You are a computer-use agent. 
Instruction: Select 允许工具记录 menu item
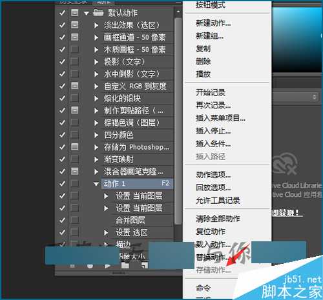coord(218,201)
